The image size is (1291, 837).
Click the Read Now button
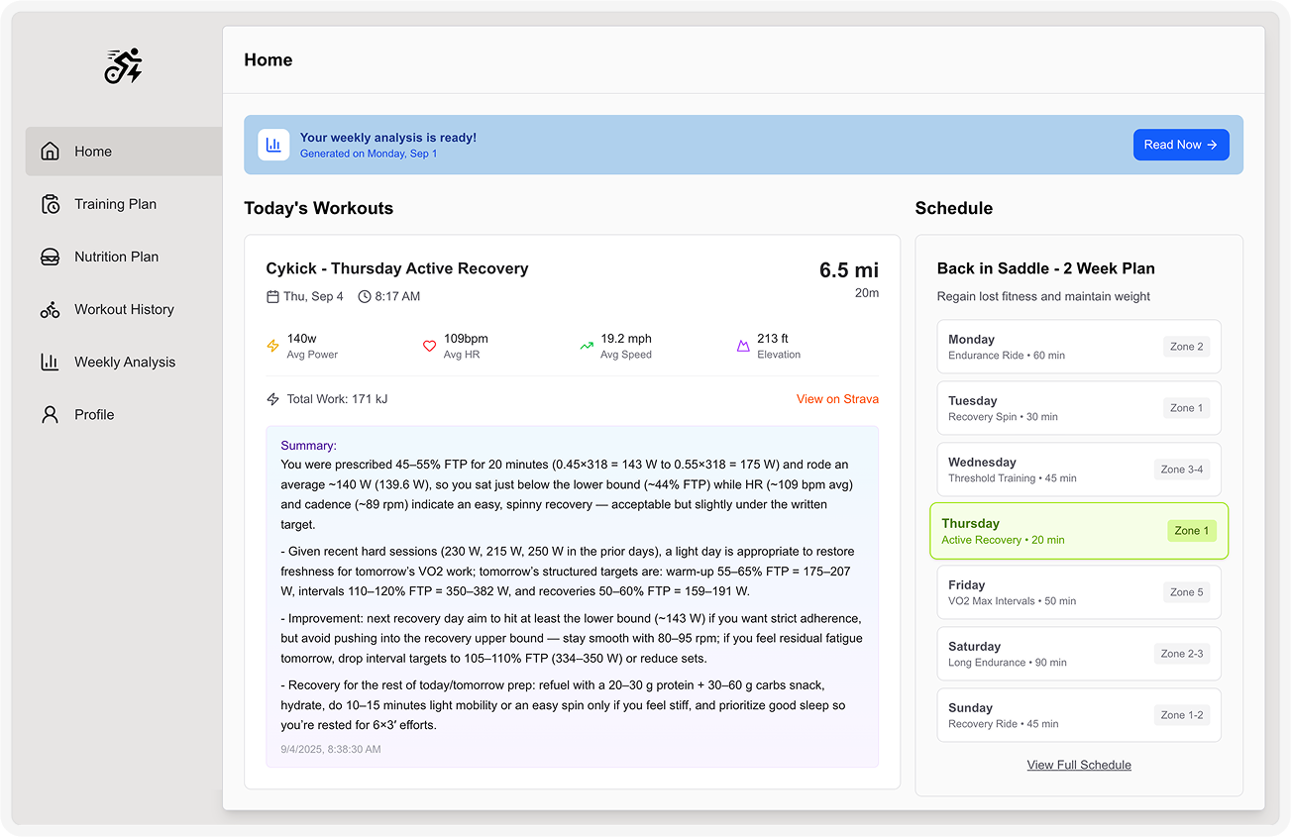1181,145
